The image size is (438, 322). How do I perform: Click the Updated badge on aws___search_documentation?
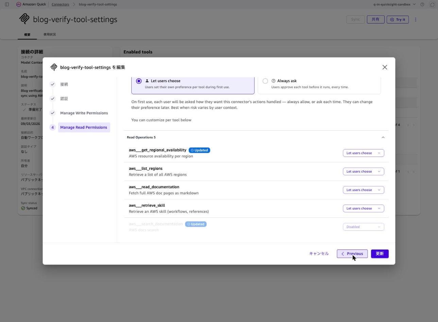point(196,224)
